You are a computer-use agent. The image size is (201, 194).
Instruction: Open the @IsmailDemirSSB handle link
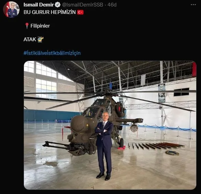pos(83,5)
